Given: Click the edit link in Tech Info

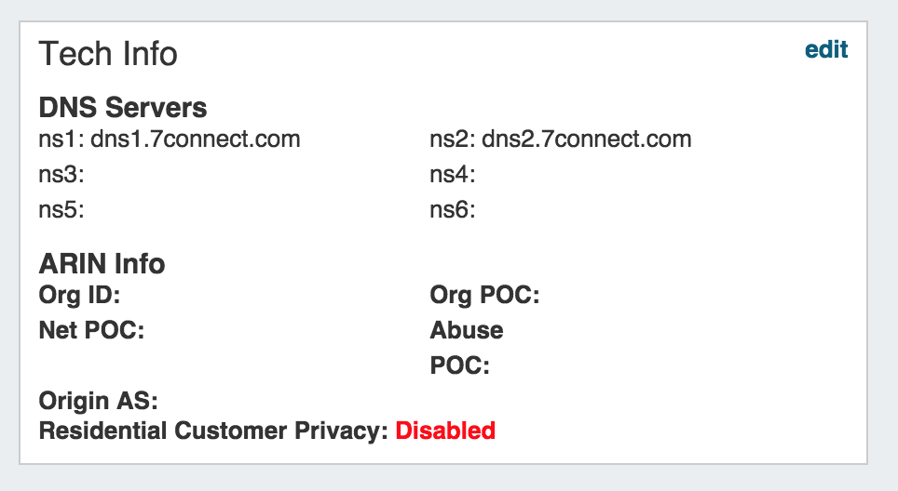Looking at the screenshot, I should [826, 50].
